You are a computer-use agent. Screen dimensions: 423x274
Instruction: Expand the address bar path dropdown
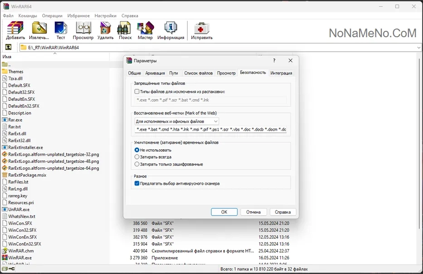(x=418, y=47)
